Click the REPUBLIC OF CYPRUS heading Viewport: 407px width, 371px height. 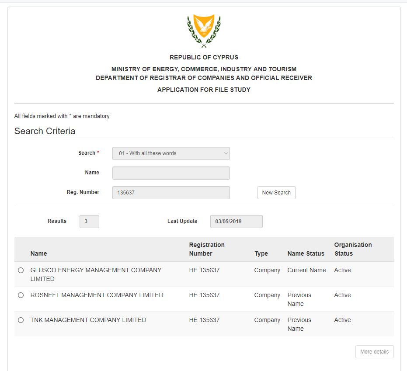tap(204, 57)
